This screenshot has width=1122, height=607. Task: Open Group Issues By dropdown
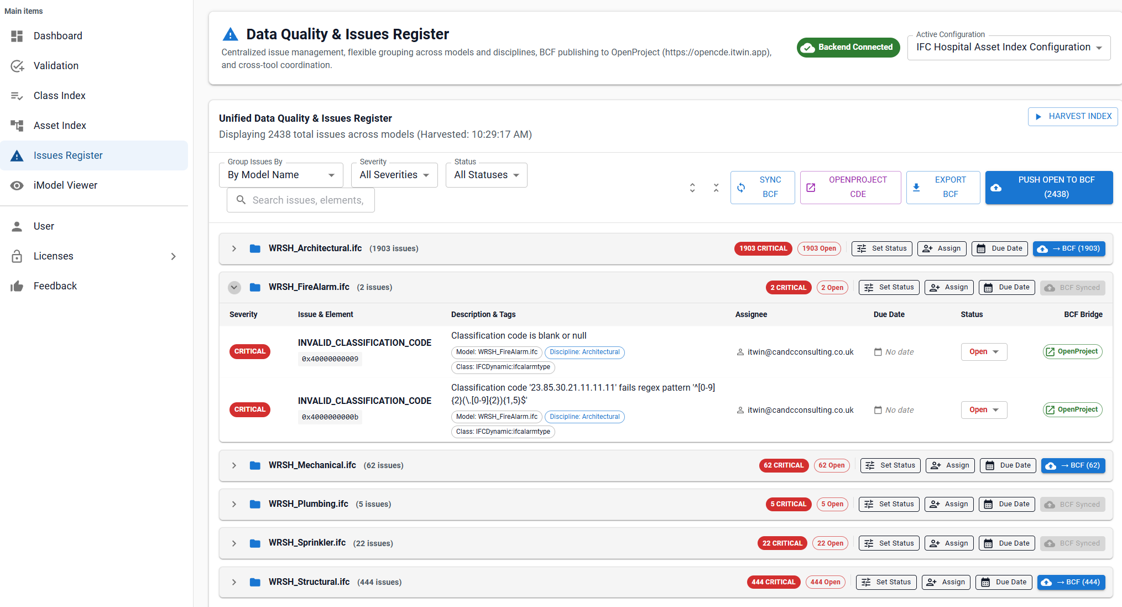281,175
